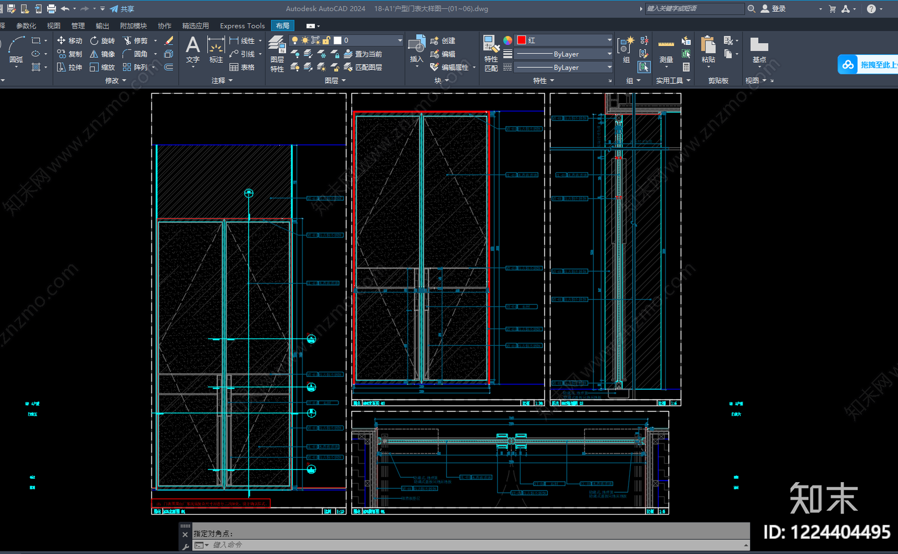Toggle layer 0 lock padlock icon

tap(326, 40)
